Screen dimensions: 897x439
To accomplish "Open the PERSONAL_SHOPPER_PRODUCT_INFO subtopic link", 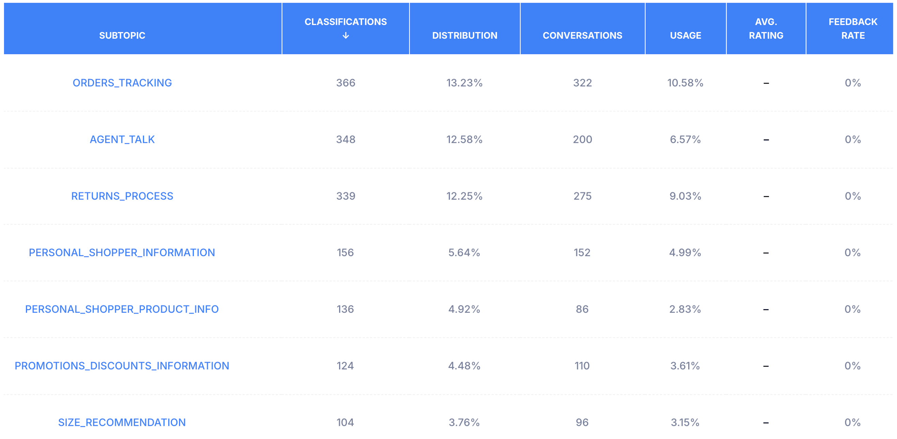I will point(122,309).
